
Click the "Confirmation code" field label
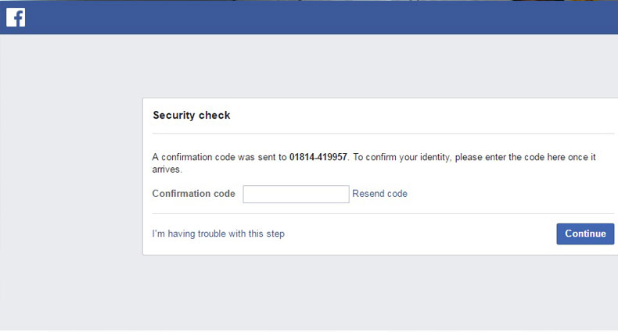pyautogui.click(x=193, y=194)
